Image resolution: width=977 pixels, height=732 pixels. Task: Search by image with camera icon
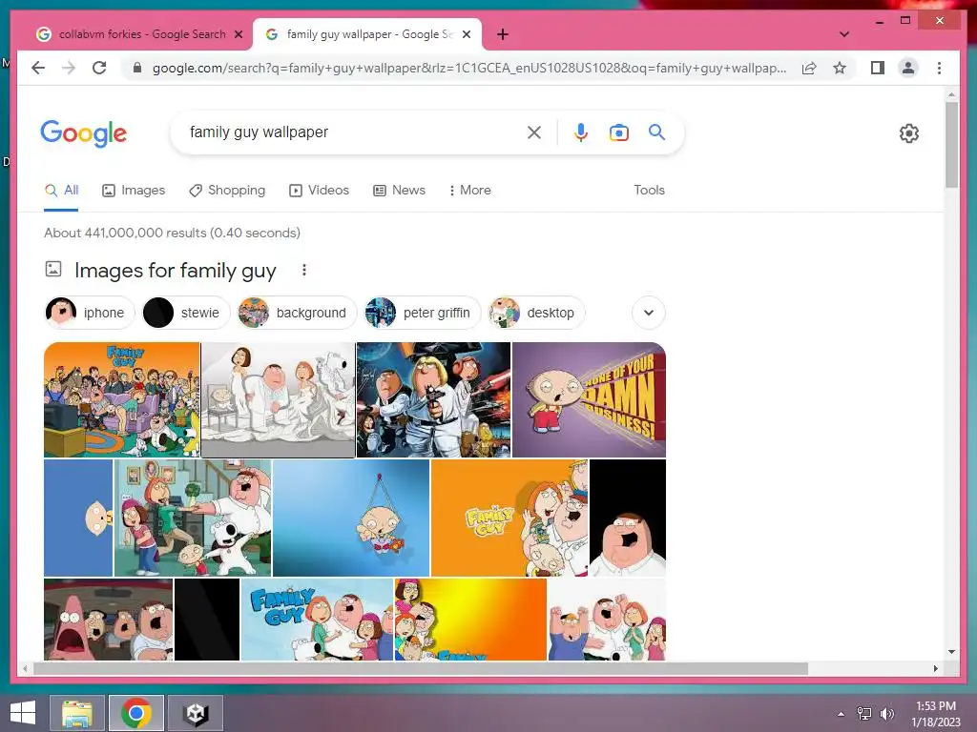(618, 132)
